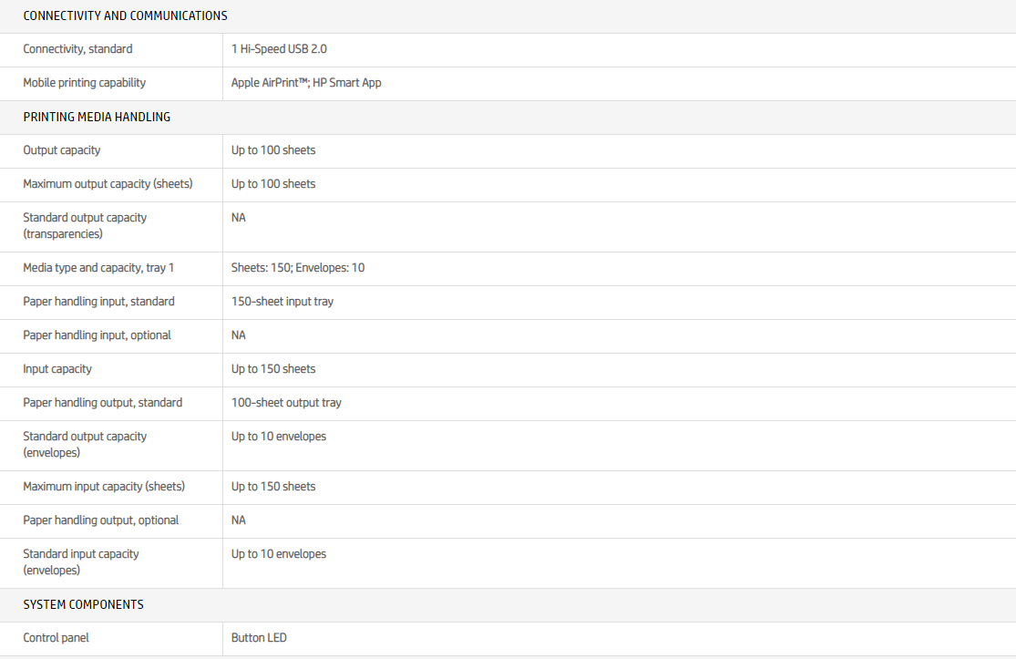Click the System Components section header
Viewport: 1016px width, 659px height.
point(83,604)
